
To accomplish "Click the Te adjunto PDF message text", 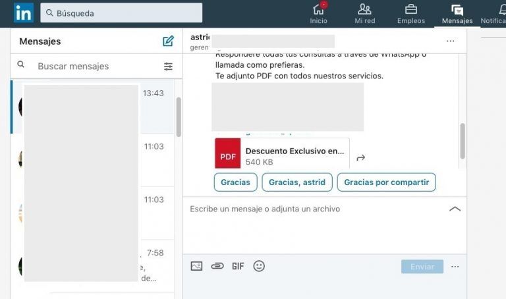I will point(299,76).
